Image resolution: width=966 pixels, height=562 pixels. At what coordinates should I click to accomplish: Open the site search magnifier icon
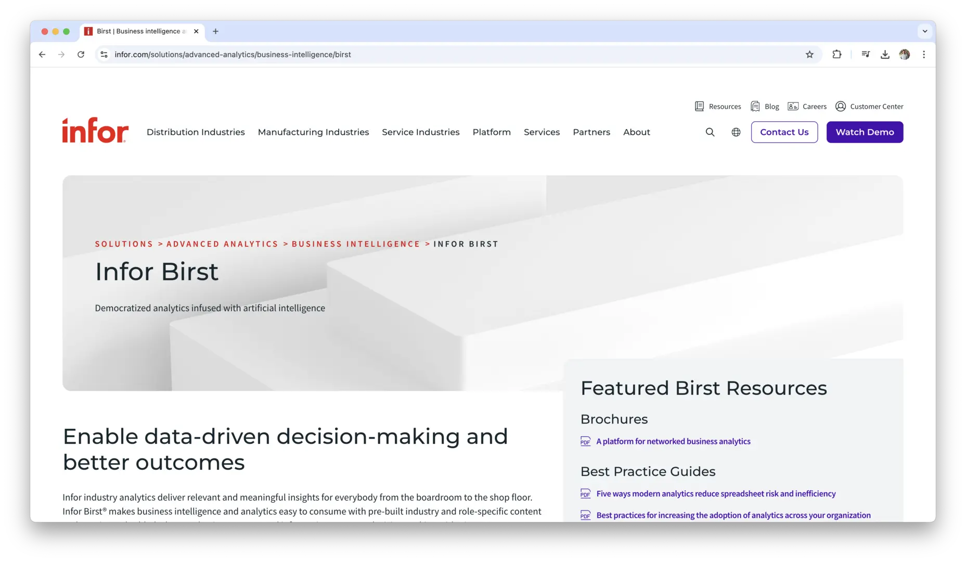(710, 132)
